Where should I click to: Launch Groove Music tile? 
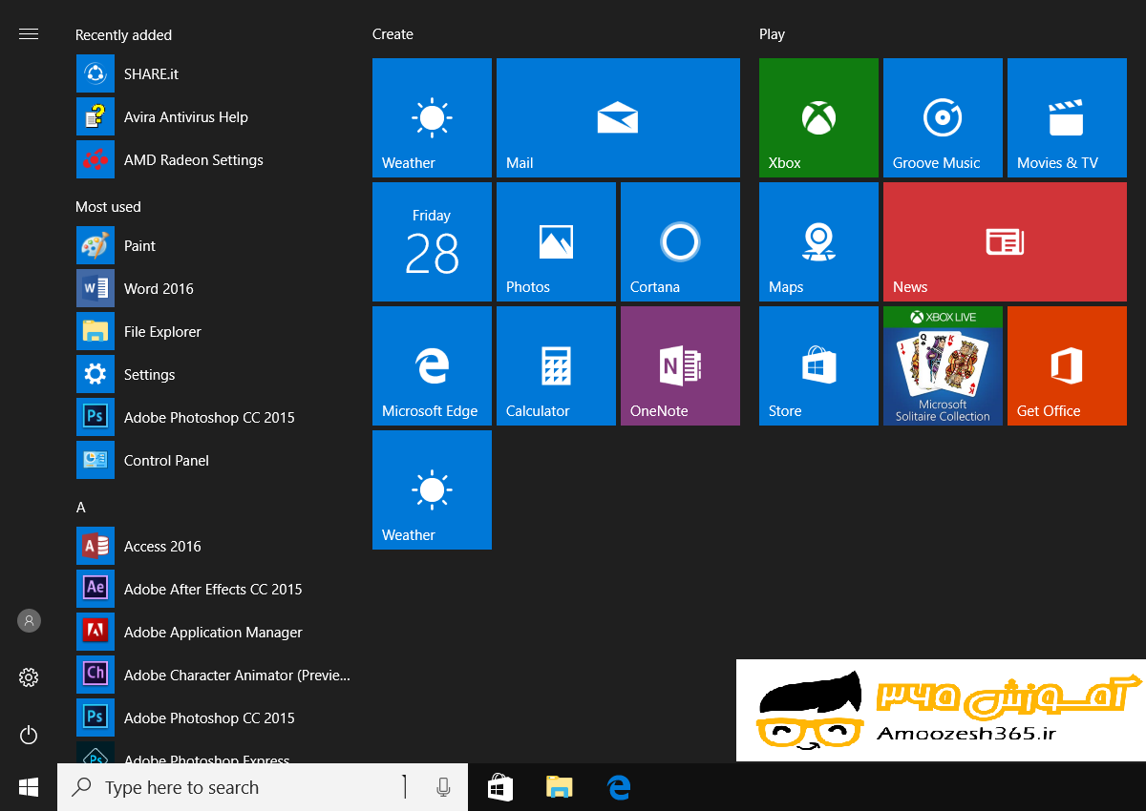[943, 117]
